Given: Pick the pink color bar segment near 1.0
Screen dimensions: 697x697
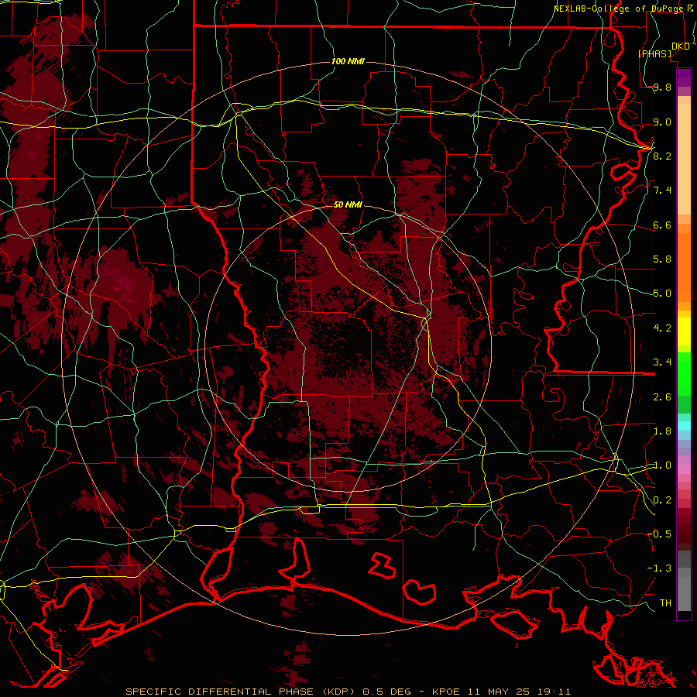Looking at the screenshot, I should (x=684, y=469).
